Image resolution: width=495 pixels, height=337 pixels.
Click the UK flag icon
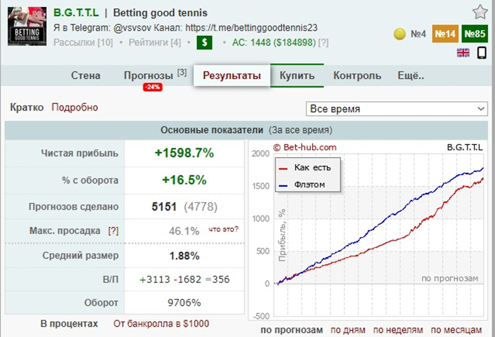click(463, 53)
